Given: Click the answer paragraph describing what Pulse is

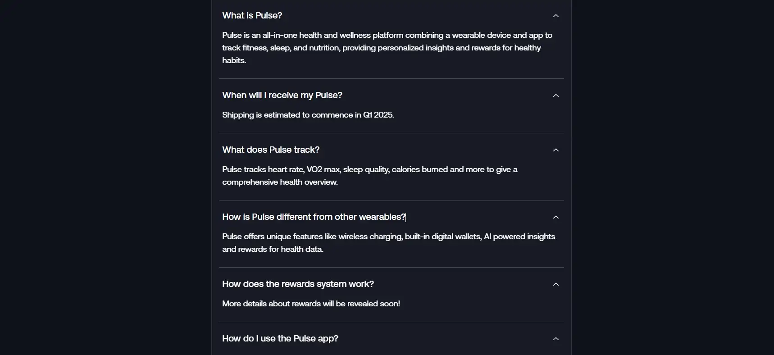Looking at the screenshot, I should coord(387,48).
